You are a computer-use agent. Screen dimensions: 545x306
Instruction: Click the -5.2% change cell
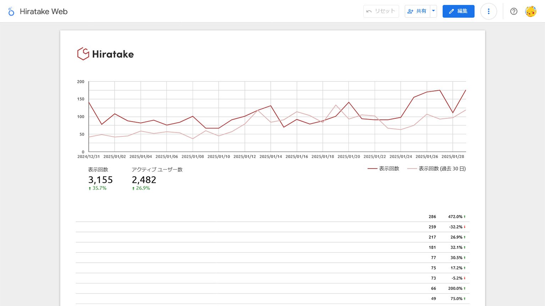pos(458,278)
